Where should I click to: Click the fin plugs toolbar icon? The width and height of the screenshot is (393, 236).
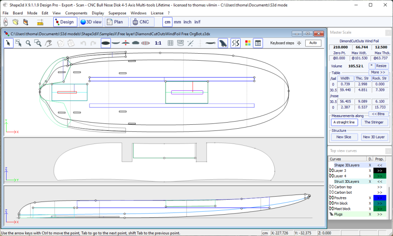223,43
